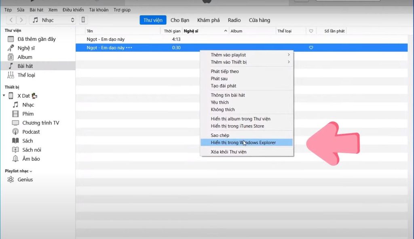
Task: Click the Bài hát music note icon
Action: [x=11, y=66]
